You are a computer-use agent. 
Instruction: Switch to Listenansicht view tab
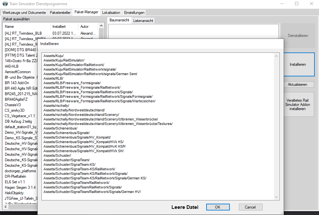[x=143, y=20]
